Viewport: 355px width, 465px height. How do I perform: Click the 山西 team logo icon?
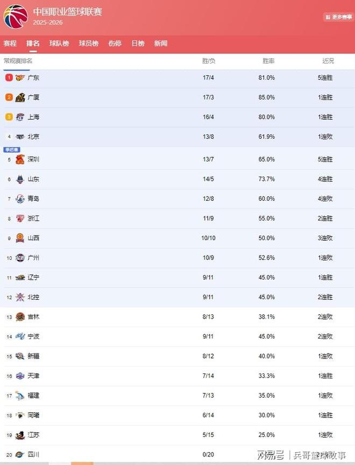click(20, 238)
